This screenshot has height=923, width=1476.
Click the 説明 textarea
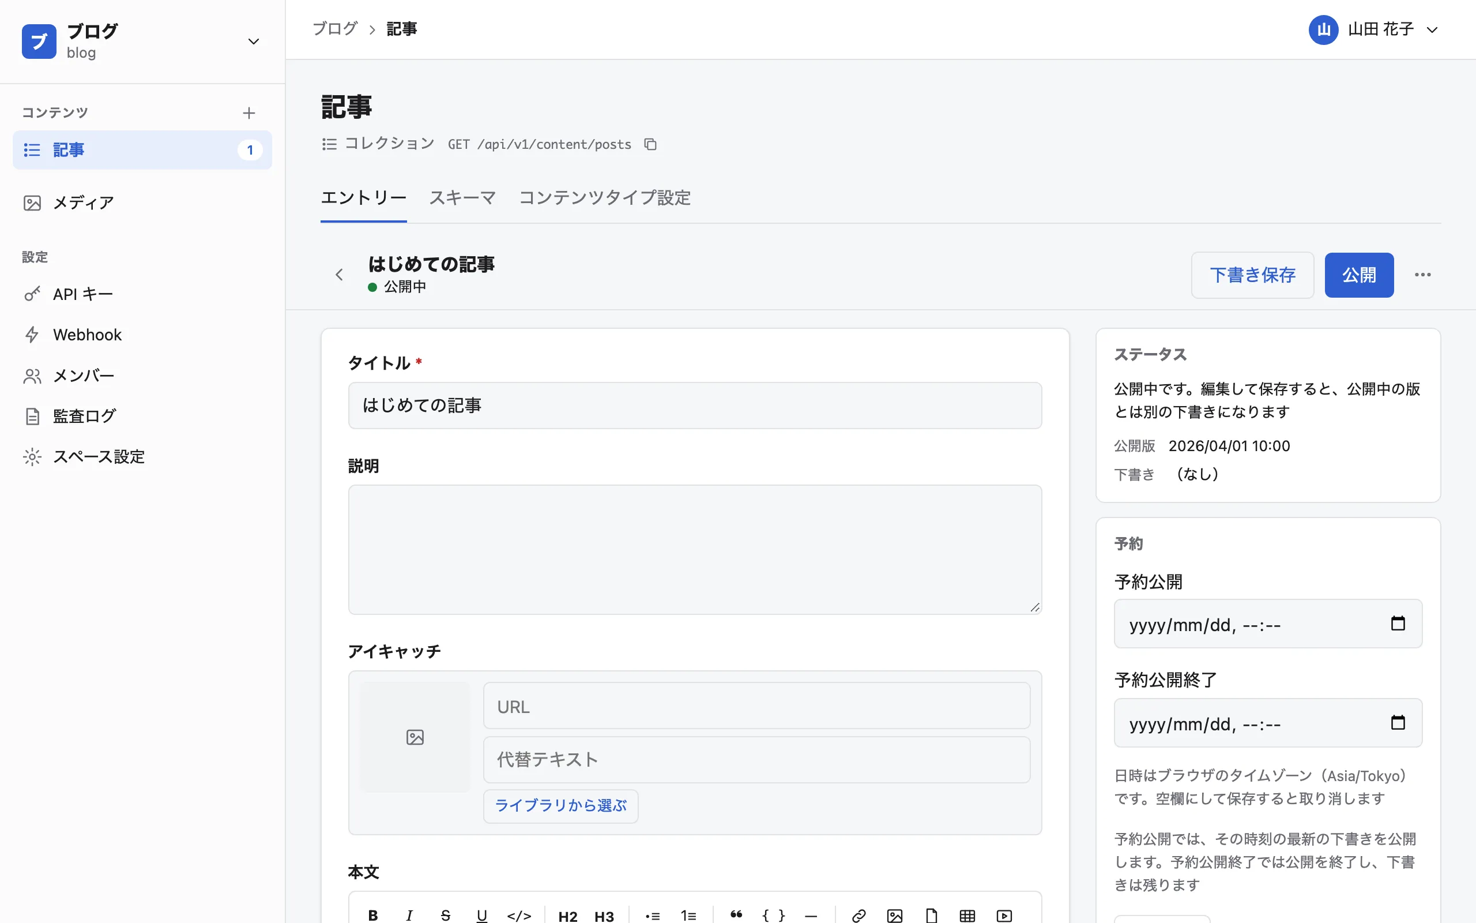pyautogui.click(x=695, y=549)
